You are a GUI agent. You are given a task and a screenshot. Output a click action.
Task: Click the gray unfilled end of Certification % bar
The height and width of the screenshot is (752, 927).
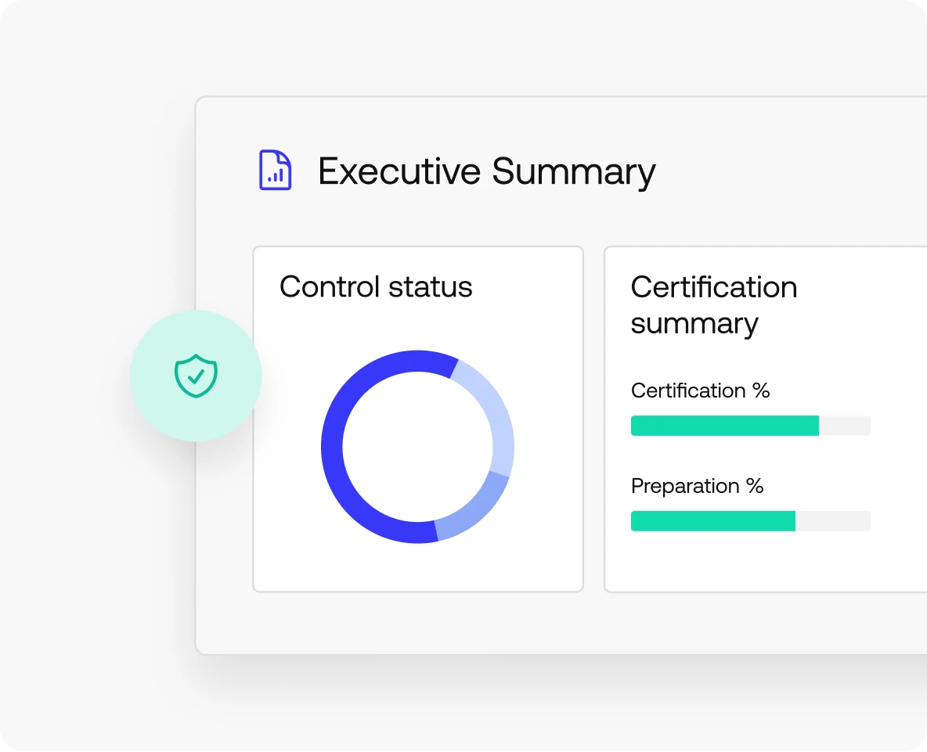(x=846, y=426)
